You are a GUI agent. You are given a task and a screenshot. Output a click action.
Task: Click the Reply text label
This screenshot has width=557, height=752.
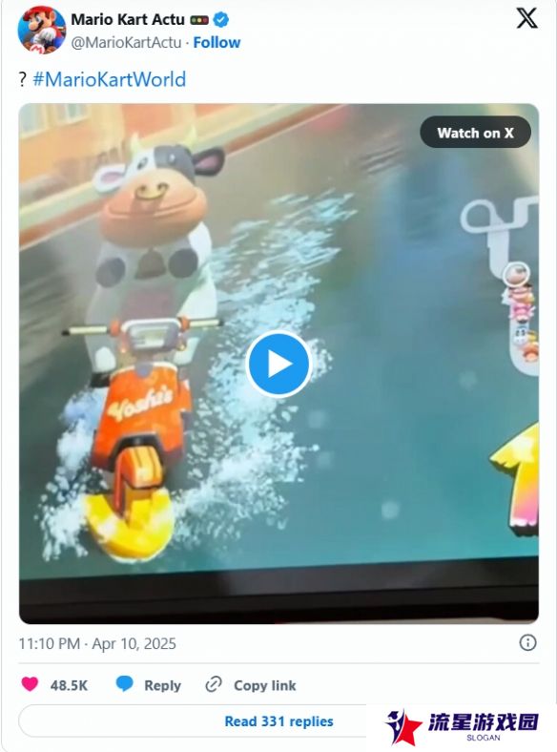pos(162,686)
